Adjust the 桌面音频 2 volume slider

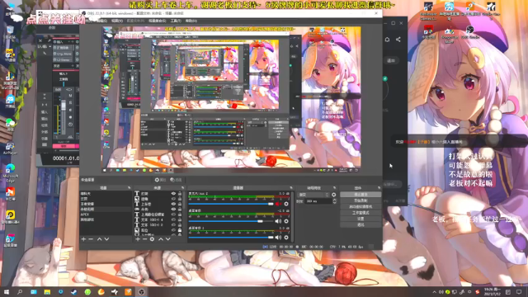[231, 238]
